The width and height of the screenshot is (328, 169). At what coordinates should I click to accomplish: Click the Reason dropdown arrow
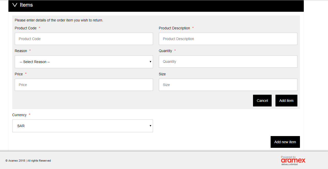point(150,62)
